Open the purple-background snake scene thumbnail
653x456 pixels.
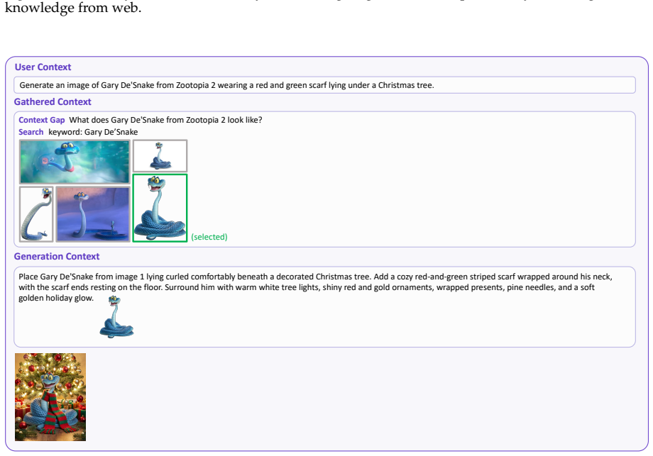[93, 214]
